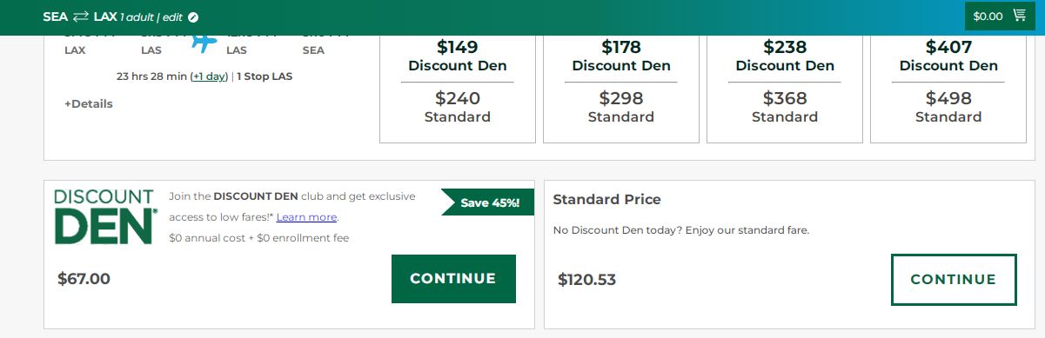Expand the +Details flight information

[89, 103]
